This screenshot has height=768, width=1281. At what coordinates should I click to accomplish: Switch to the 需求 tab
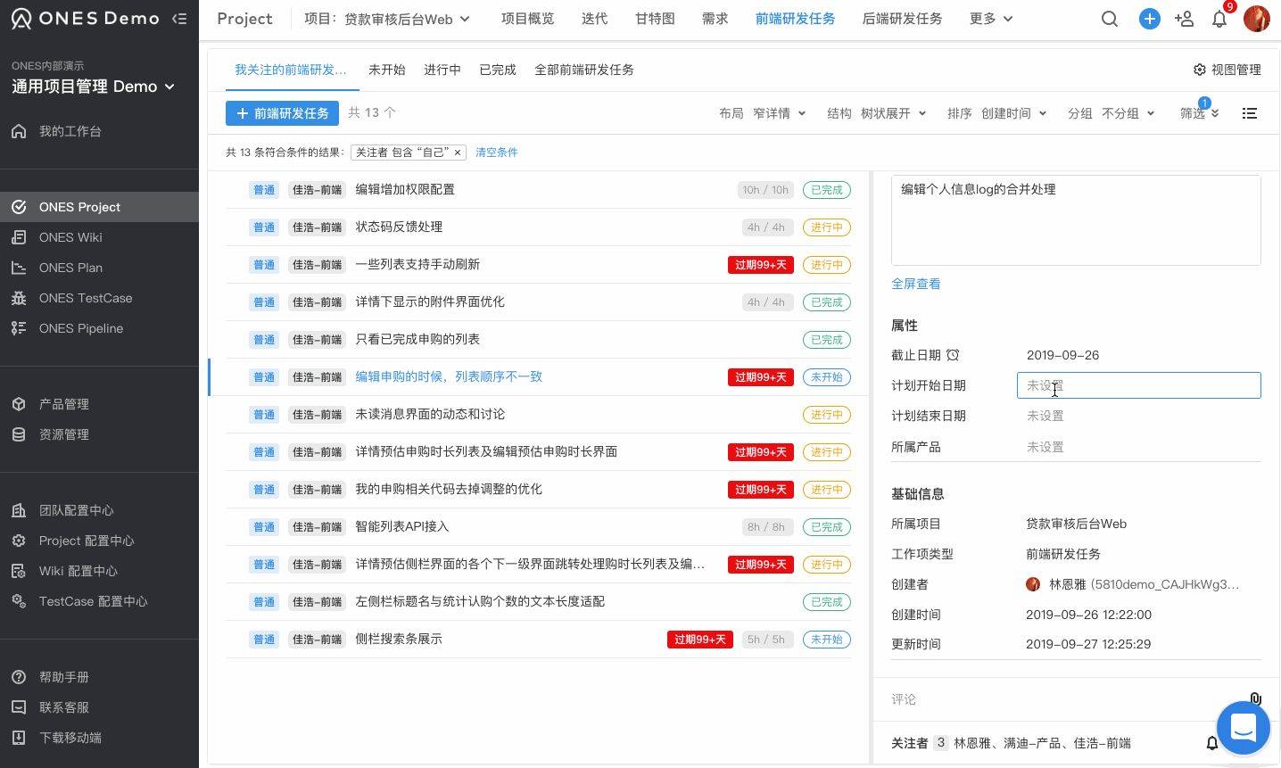point(715,19)
